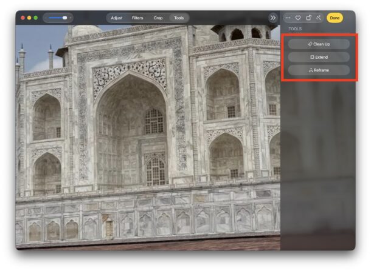The height and width of the screenshot is (271, 371).
Task: Open the Crop tab
Action: pyautogui.click(x=158, y=18)
